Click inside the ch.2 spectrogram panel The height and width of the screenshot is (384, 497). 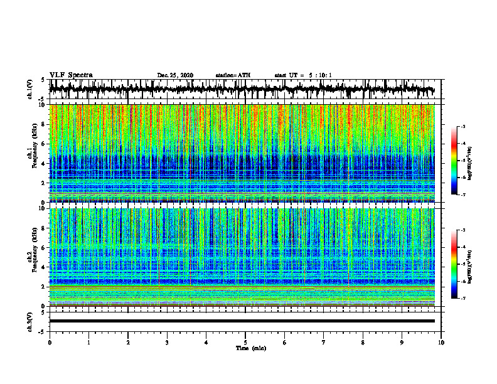click(242, 257)
